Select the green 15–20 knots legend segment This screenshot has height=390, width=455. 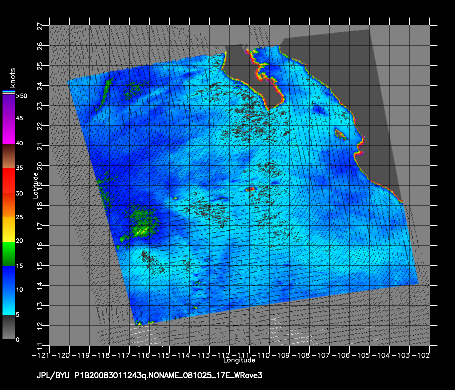point(8,254)
